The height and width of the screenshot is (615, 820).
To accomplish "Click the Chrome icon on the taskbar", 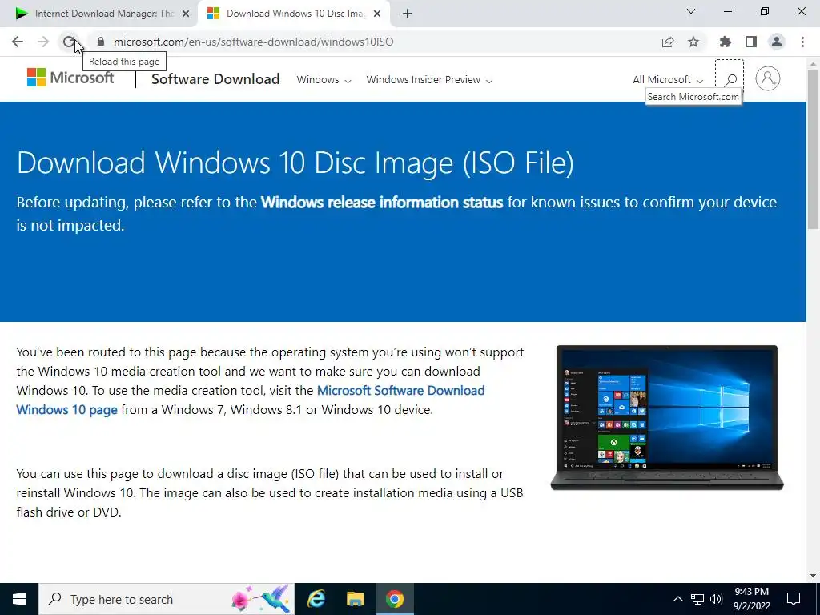I will click(395, 599).
